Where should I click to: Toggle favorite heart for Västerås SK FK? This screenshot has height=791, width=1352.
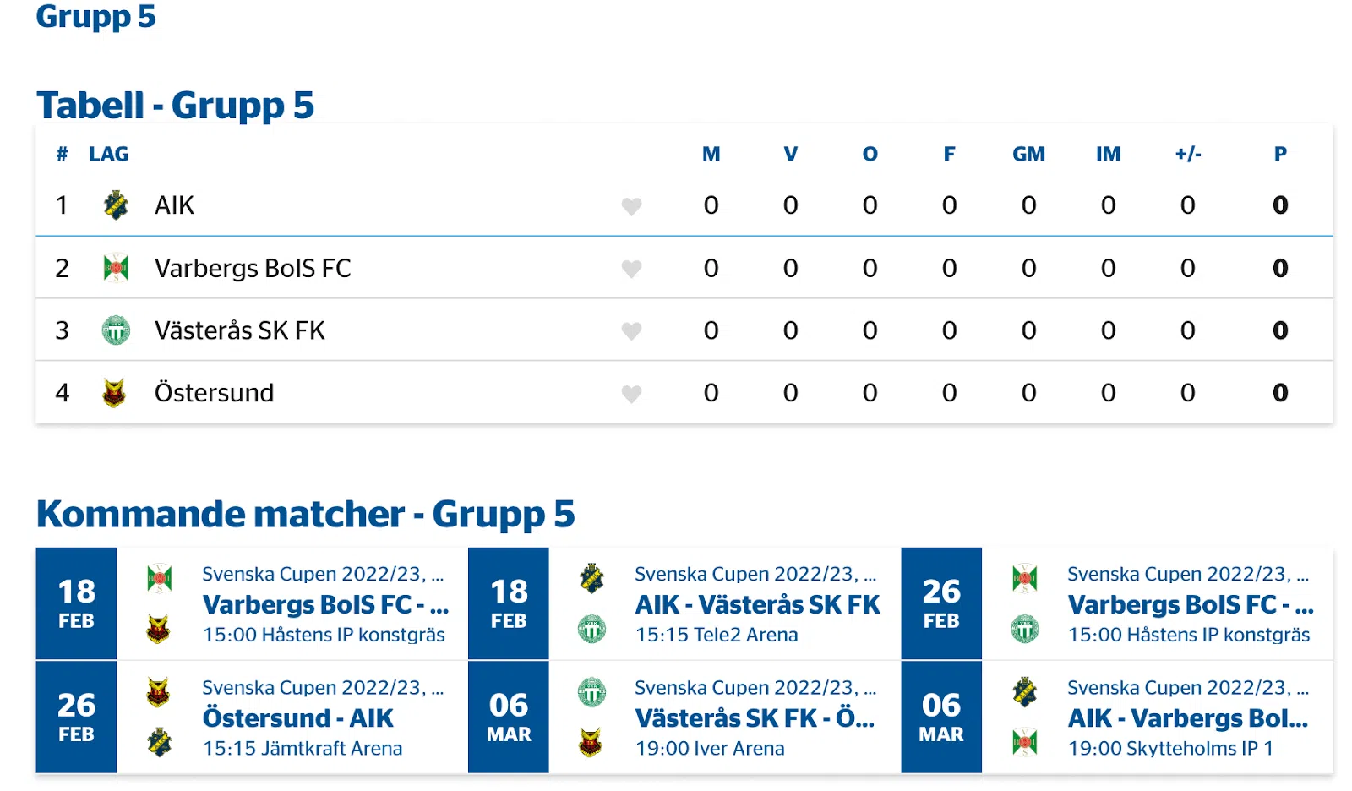pos(631,331)
